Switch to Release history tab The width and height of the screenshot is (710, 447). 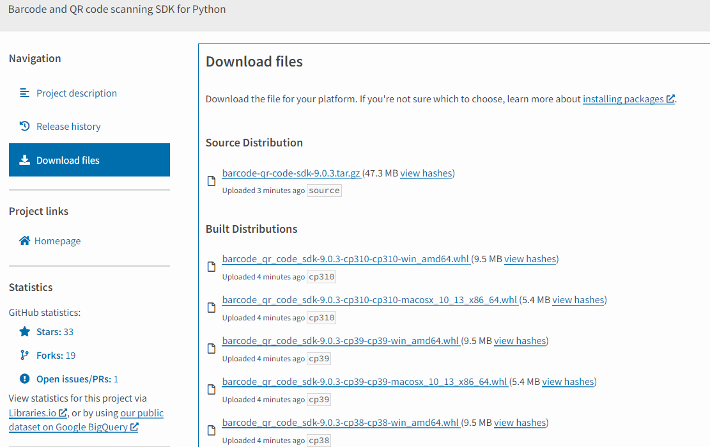(68, 127)
